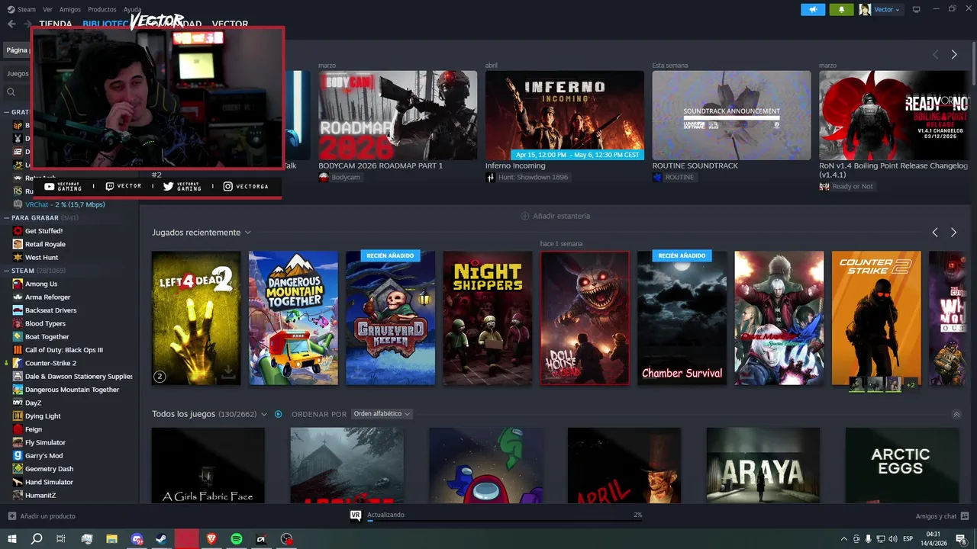Open the notifications bell
The height and width of the screenshot is (549, 977).
pos(842,9)
